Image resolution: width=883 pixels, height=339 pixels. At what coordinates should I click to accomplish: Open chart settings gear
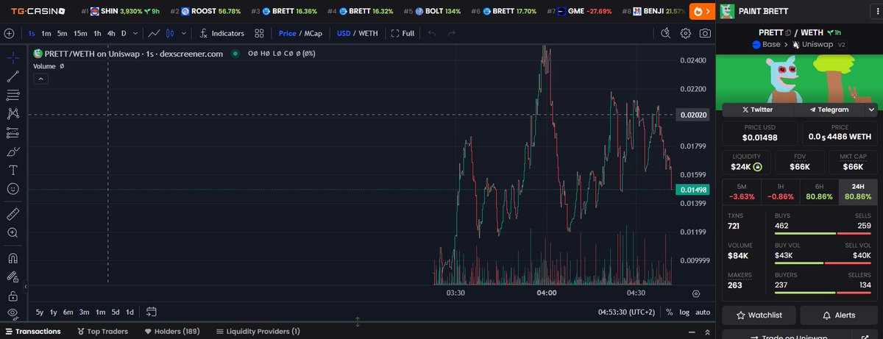click(x=686, y=33)
